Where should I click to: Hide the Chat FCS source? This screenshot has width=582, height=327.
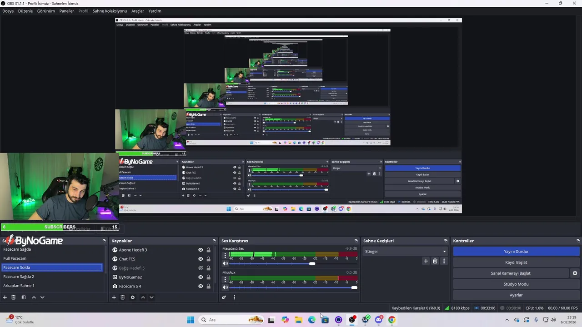click(201, 259)
